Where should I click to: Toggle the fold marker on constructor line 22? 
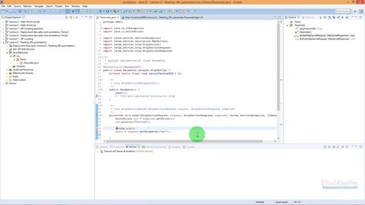coord(102,89)
